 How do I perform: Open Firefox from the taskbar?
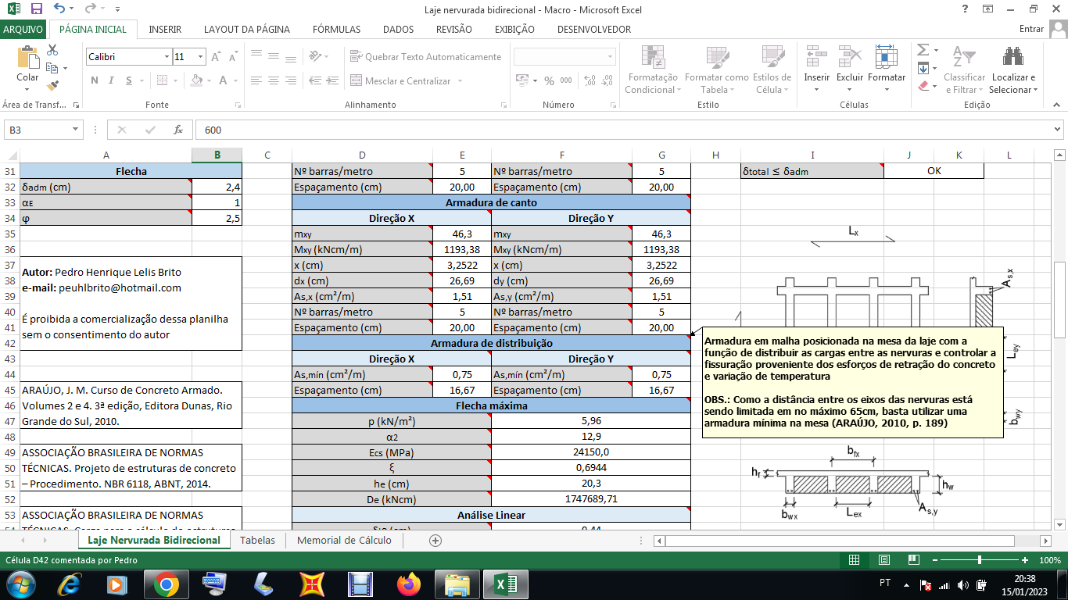click(x=408, y=584)
